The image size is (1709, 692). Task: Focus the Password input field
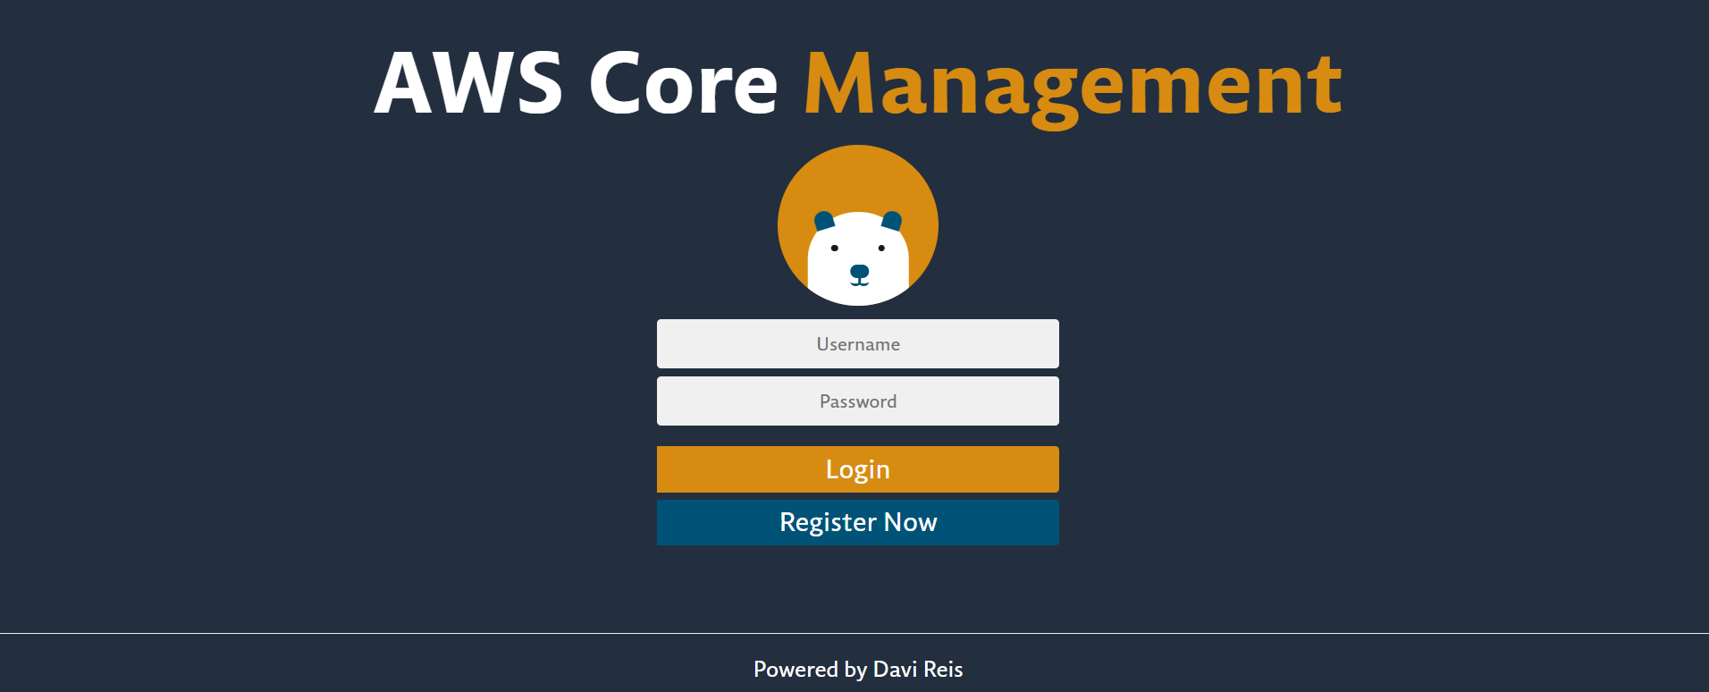pyautogui.click(x=858, y=401)
